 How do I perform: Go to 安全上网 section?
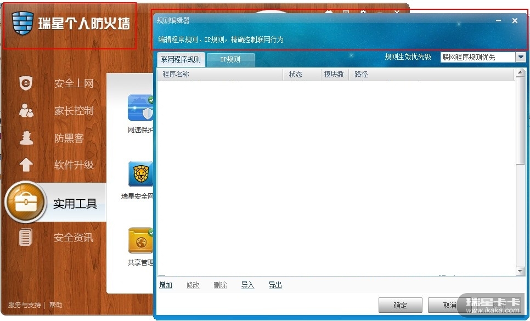(x=74, y=83)
